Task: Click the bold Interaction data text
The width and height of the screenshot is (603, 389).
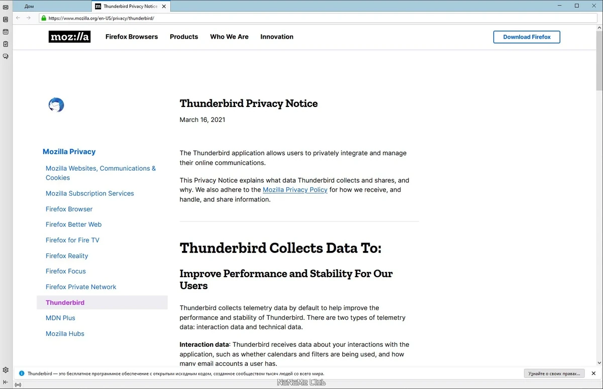Action: pyautogui.click(x=204, y=344)
